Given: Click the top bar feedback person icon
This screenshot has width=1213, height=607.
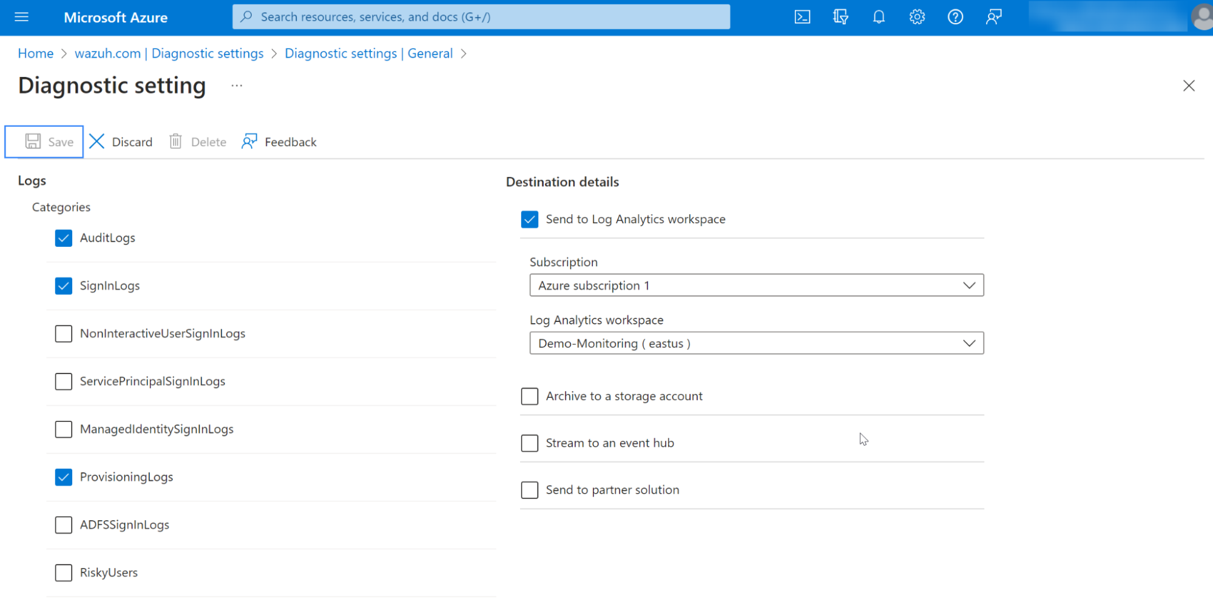Looking at the screenshot, I should (x=993, y=17).
